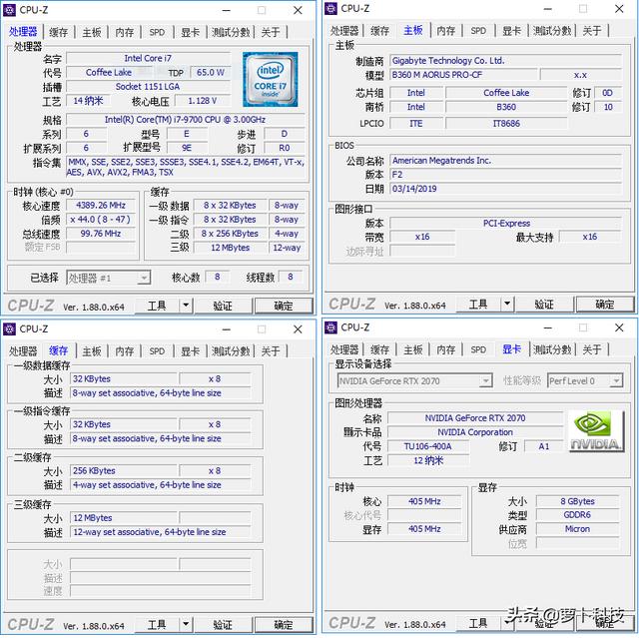Switch to 处理器 tab in the mainboard window
639x638 pixels.
pyautogui.click(x=344, y=31)
